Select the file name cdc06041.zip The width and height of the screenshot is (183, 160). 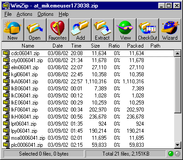(25, 53)
